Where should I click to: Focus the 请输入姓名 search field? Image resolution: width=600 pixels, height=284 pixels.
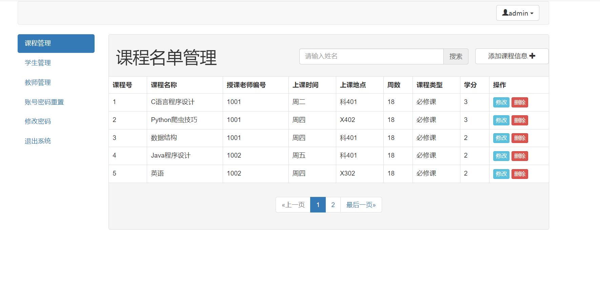point(371,56)
